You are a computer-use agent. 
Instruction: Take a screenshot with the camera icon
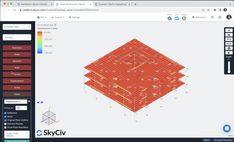click(229, 48)
